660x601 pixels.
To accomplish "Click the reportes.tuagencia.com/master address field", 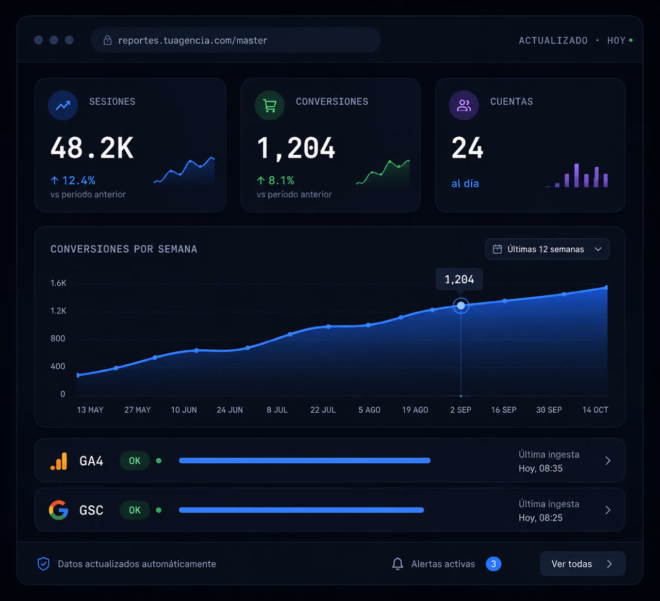I will 236,40.
